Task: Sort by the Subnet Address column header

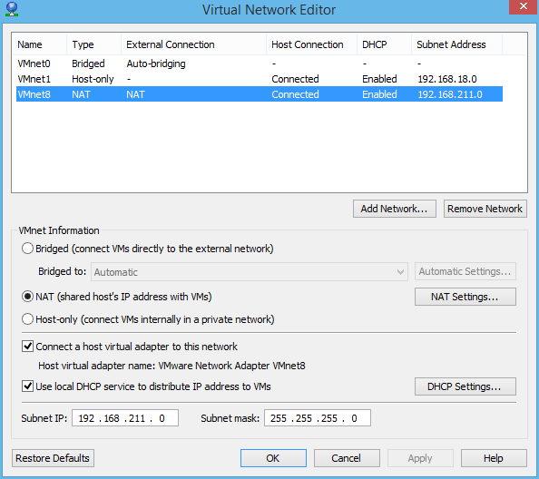Action: (x=456, y=44)
